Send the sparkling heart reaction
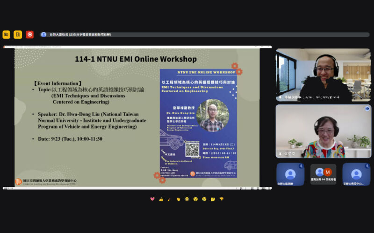The width and height of the screenshot is (374, 233). click(x=152, y=199)
